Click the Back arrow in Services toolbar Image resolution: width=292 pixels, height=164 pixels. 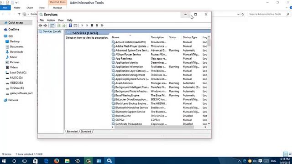pos(41,26)
